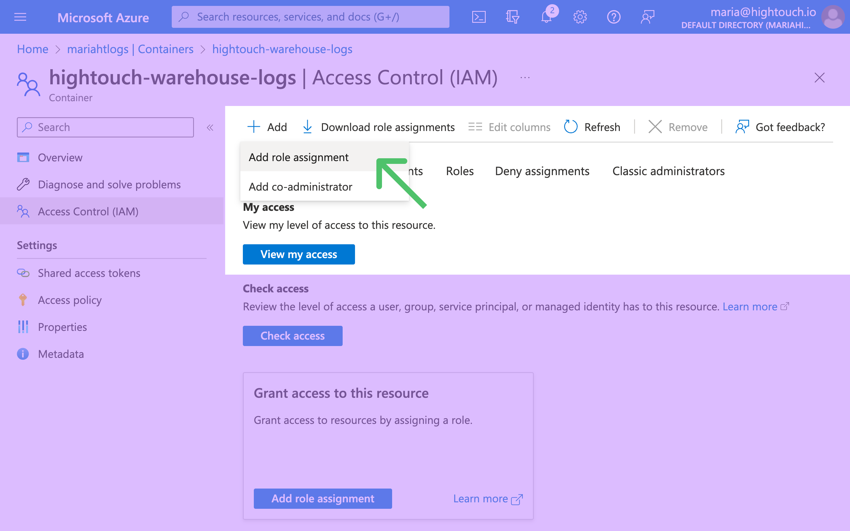The width and height of the screenshot is (850, 531).
Task: Refresh the role assignments list
Action: pos(592,127)
